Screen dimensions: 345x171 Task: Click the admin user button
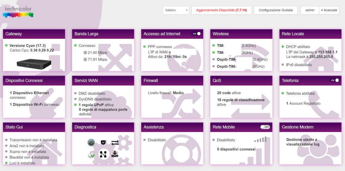point(310,10)
